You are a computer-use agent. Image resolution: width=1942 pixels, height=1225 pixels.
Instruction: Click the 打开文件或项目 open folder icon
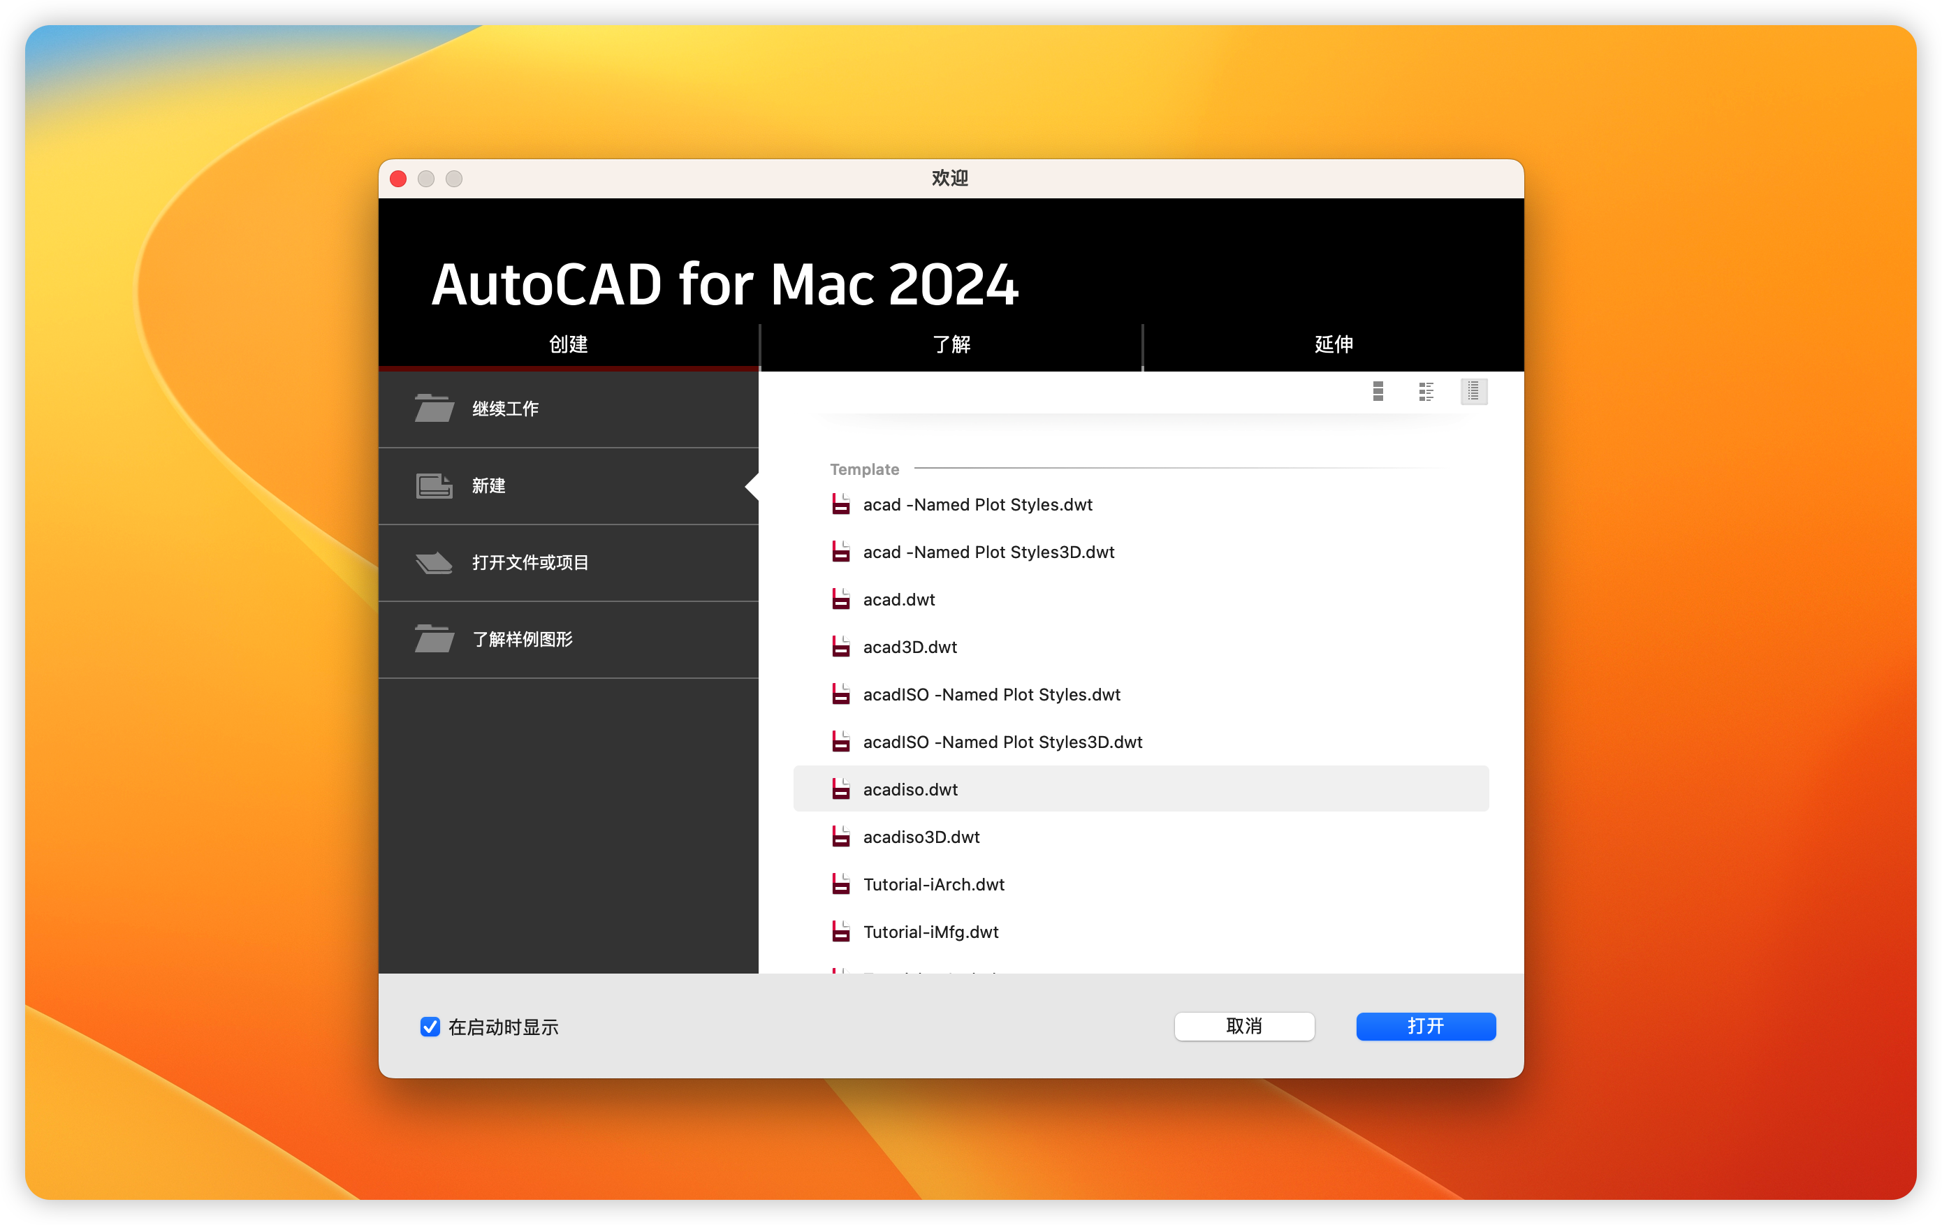[x=434, y=562]
